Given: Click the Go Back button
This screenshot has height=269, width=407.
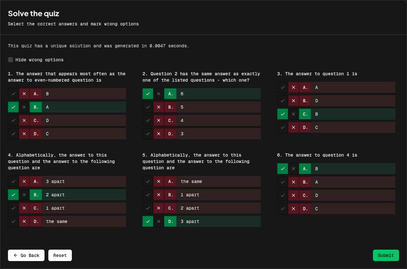Looking at the screenshot, I should (26, 255).
